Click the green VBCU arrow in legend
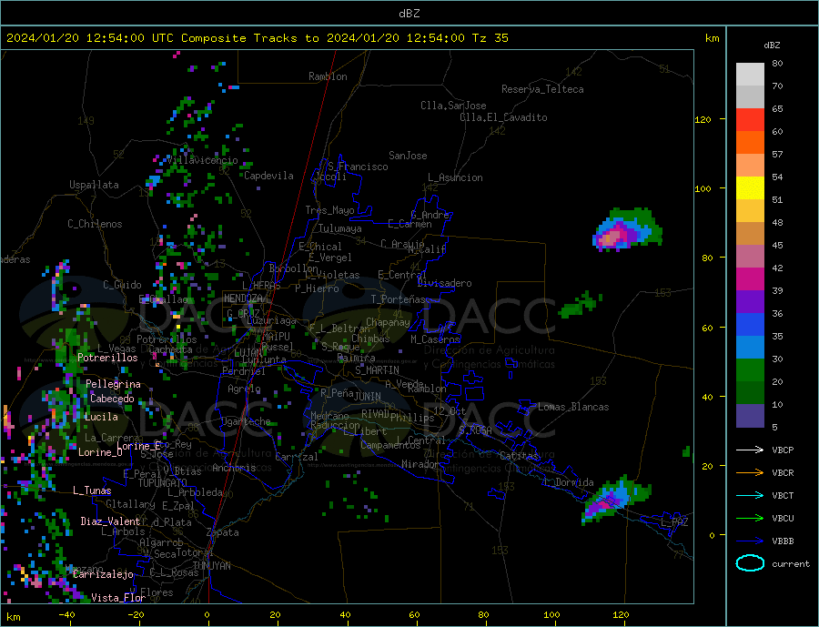 750,519
